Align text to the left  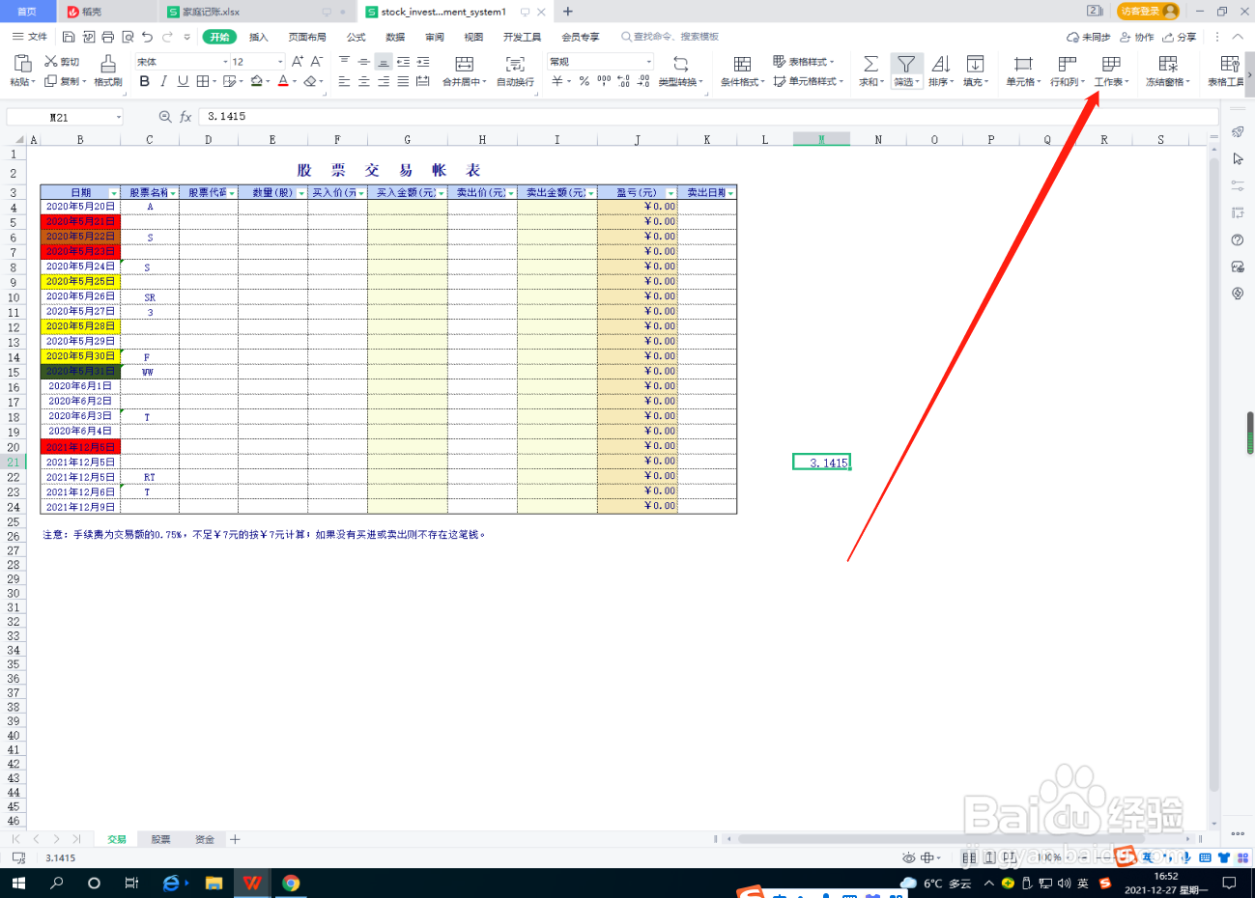tap(344, 81)
